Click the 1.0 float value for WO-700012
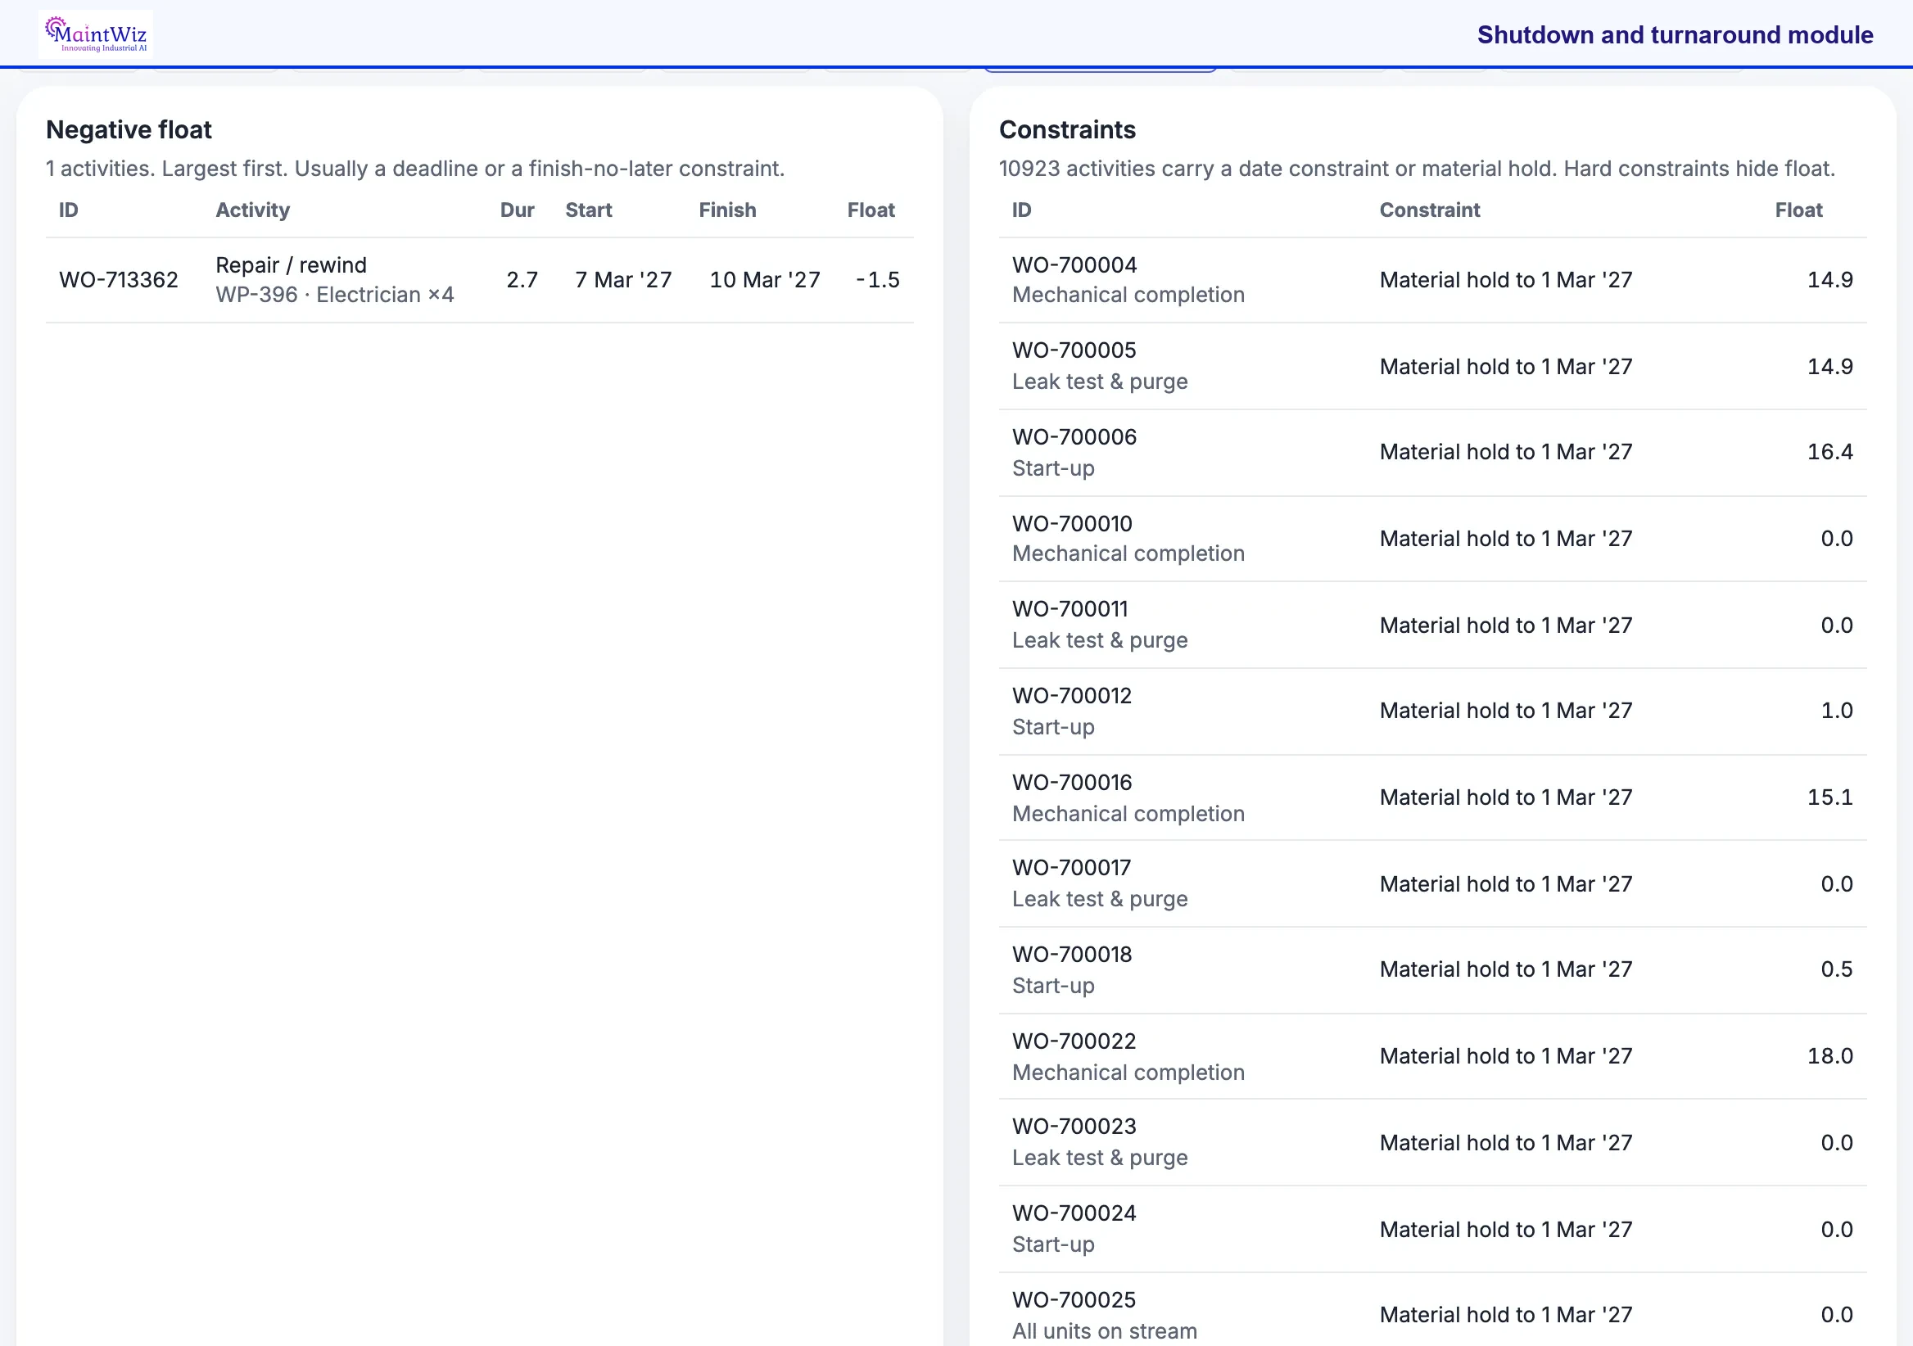 coord(1836,711)
